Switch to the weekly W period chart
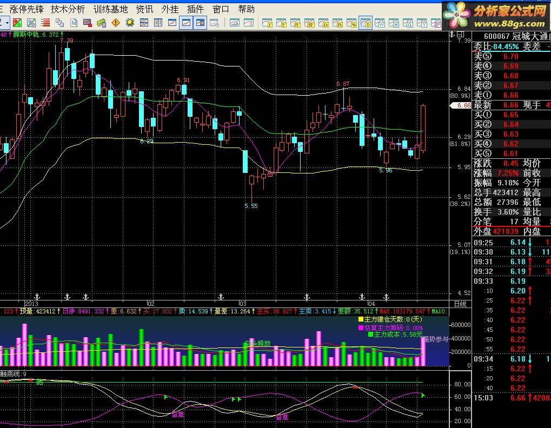The height and width of the screenshot is (428, 551). coord(380,23)
